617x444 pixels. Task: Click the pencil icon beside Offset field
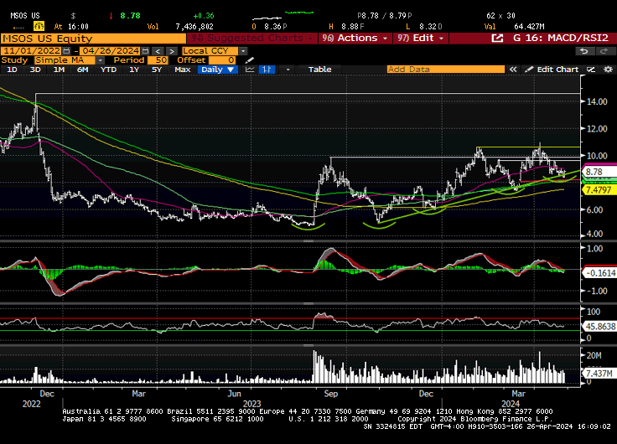[x=250, y=60]
